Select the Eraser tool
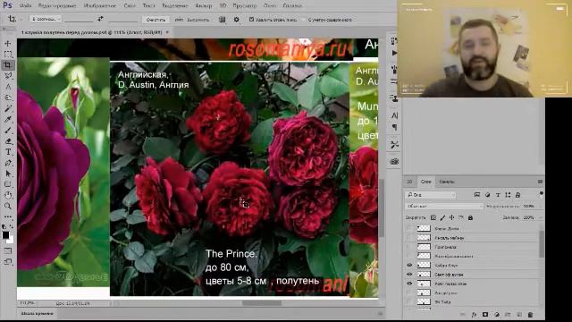The image size is (572, 322). (8, 141)
